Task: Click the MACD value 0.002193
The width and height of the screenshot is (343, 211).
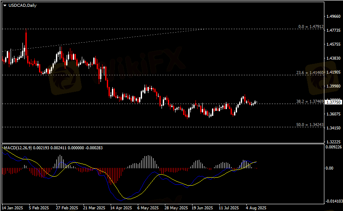Action: (41, 148)
